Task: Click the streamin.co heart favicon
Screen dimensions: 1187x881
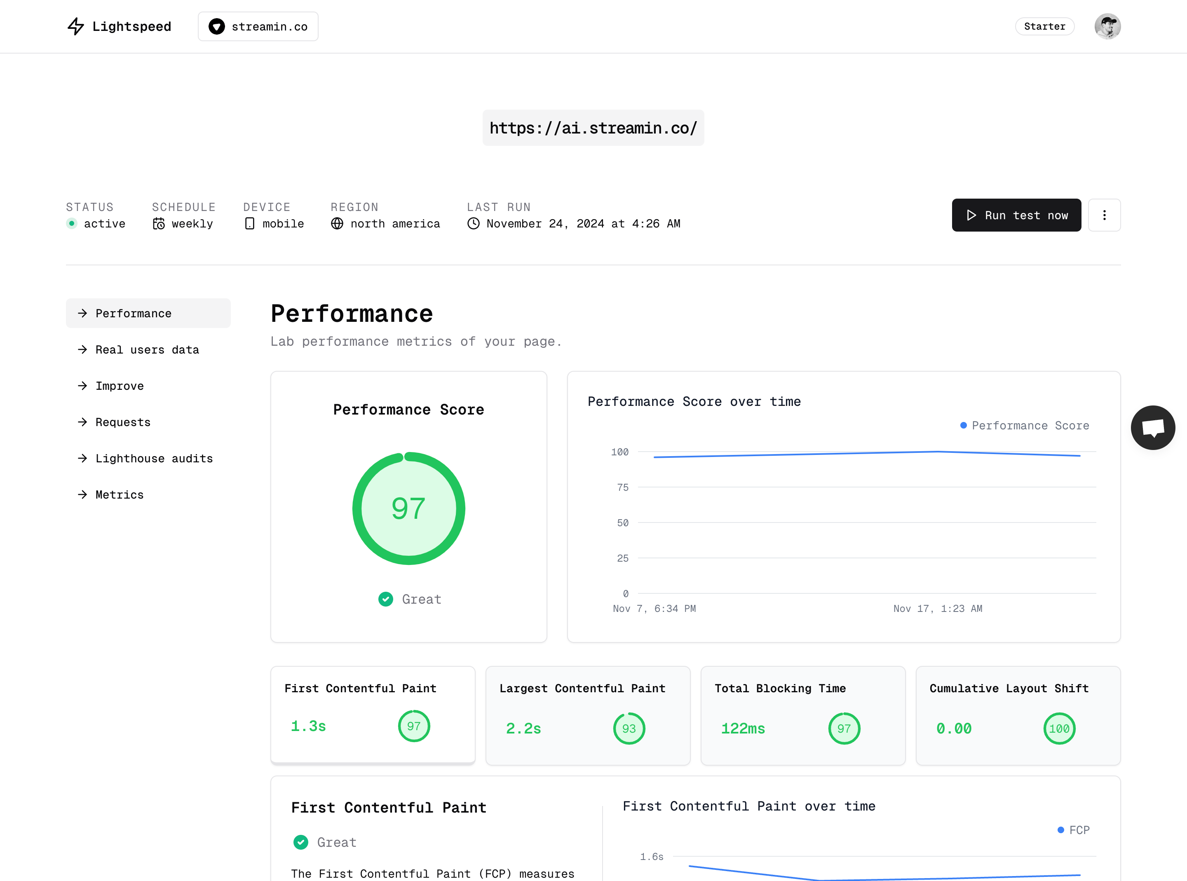Action: [216, 26]
